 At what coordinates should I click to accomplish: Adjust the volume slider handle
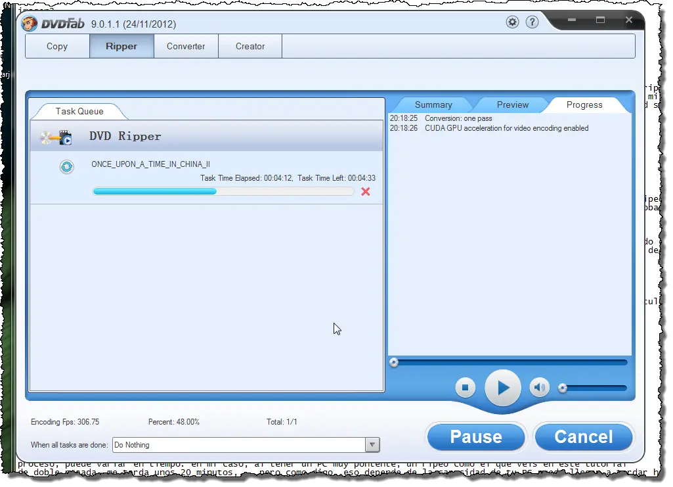coord(562,388)
